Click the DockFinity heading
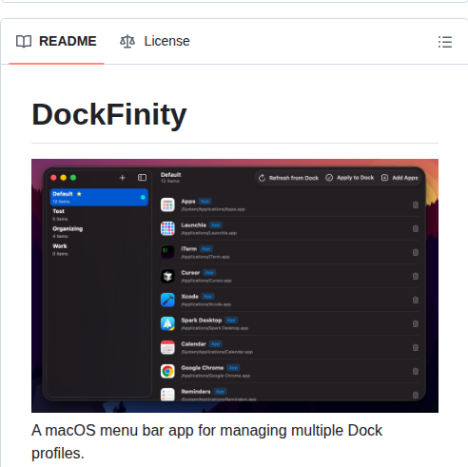Image resolution: width=468 pixels, height=467 pixels. pos(109,114)
